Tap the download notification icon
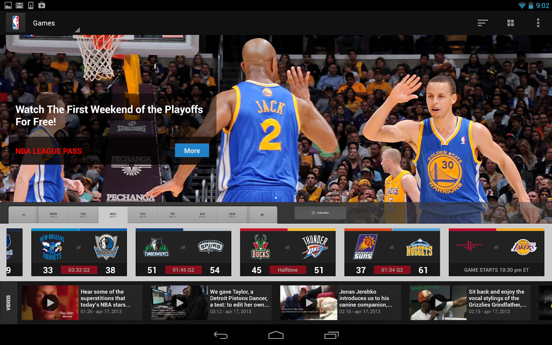The image size is (552, 345). [x=31, y=5]
